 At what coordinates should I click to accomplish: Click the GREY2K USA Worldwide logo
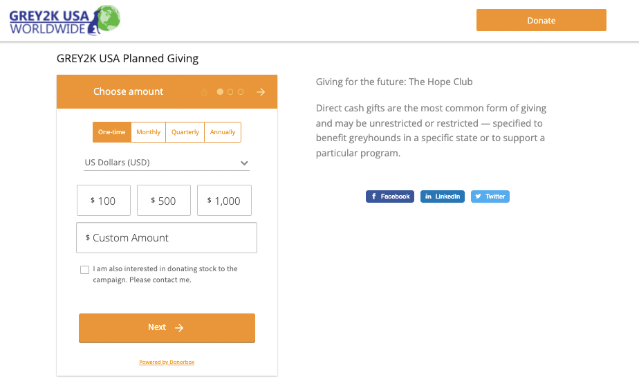pyautogui.click(x=64, y=20)
